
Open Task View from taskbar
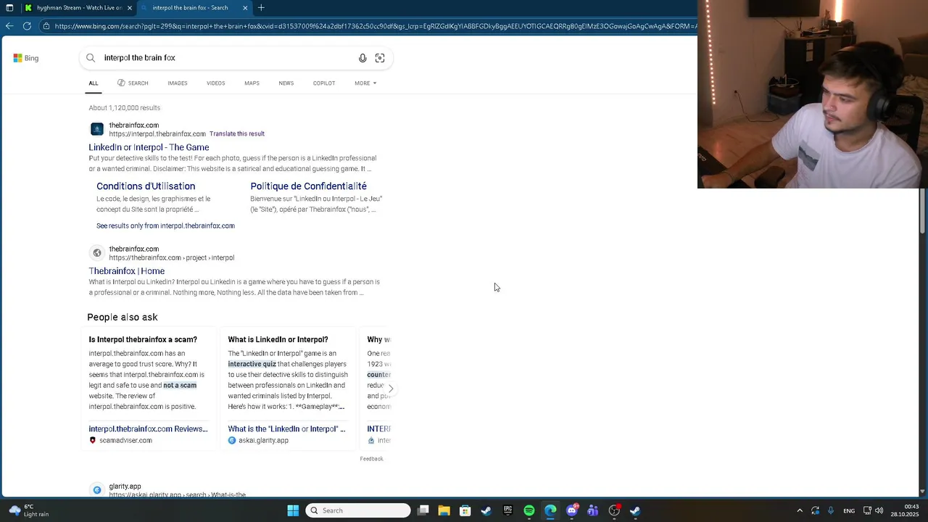coord(423,510)
